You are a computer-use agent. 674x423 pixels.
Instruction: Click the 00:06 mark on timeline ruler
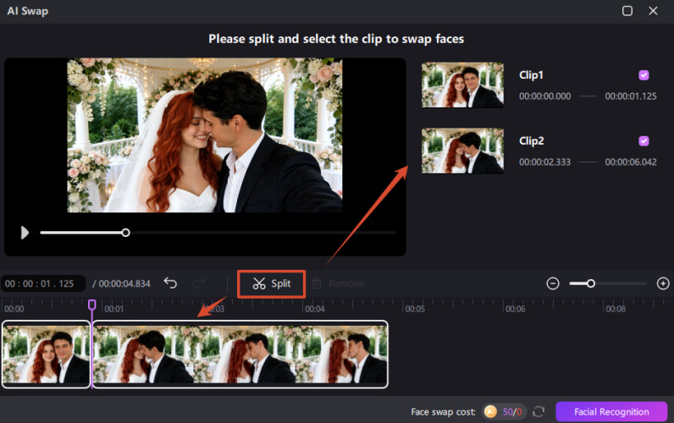[x=515, y=309]
